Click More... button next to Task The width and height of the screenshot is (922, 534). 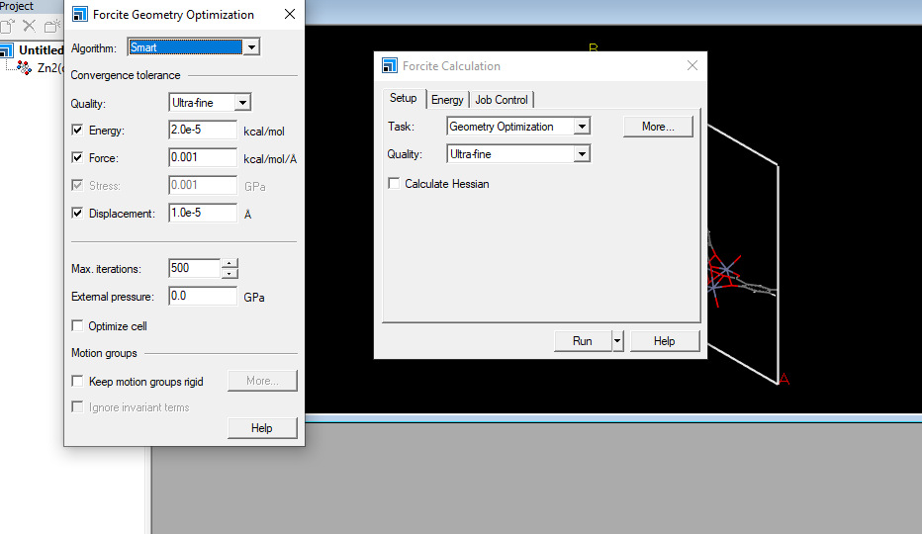point(658,127)
